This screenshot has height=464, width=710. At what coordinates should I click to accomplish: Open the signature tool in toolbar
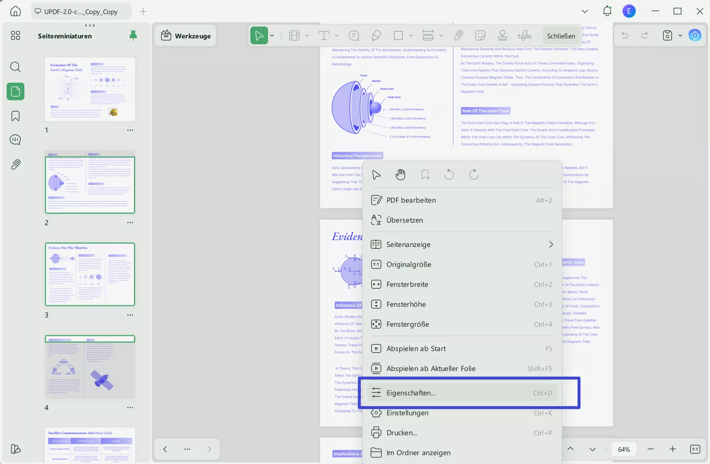point(524,36)
